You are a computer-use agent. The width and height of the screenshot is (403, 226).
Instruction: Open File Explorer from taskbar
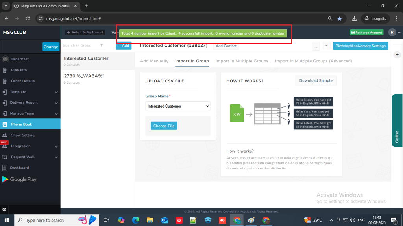click(150, 220)
